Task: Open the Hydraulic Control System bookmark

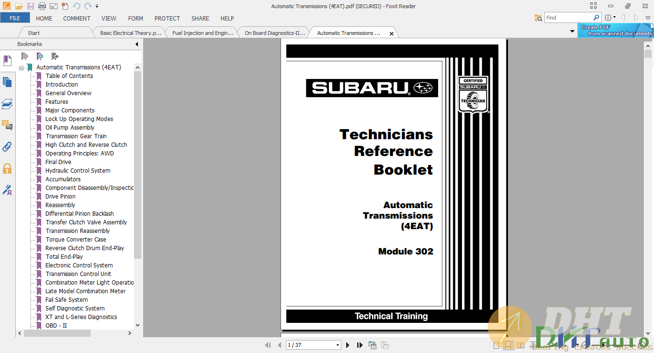Action: click(x=78, y=171)
